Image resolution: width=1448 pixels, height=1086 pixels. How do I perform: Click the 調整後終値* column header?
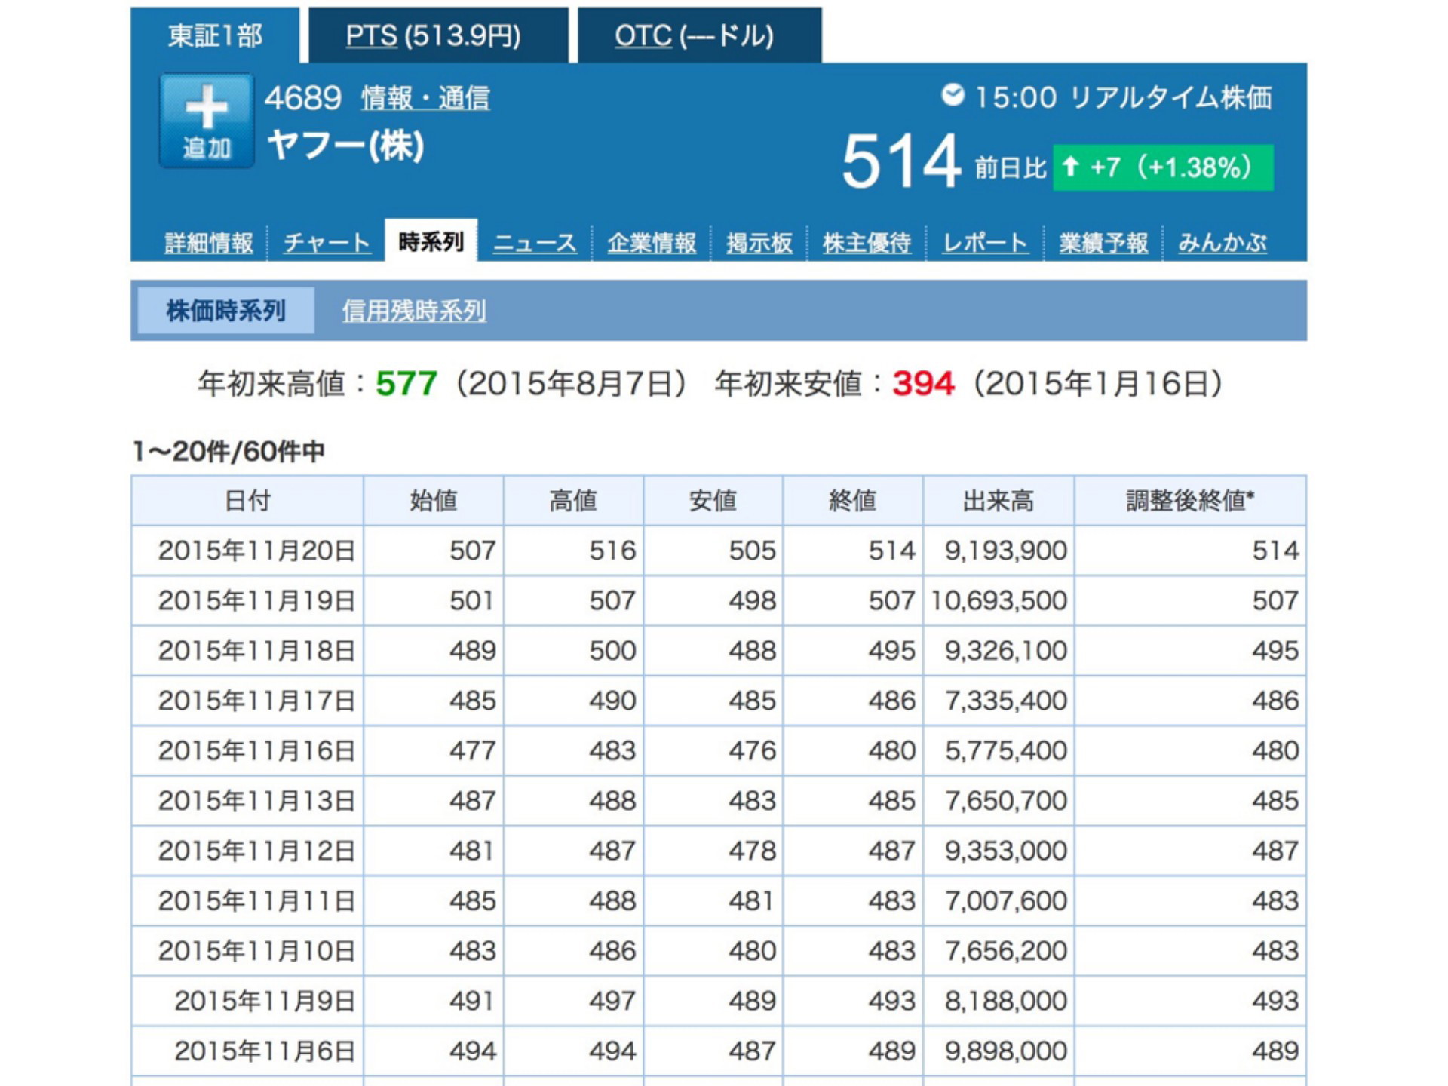pyautogui.click(x=1190, y=501)
